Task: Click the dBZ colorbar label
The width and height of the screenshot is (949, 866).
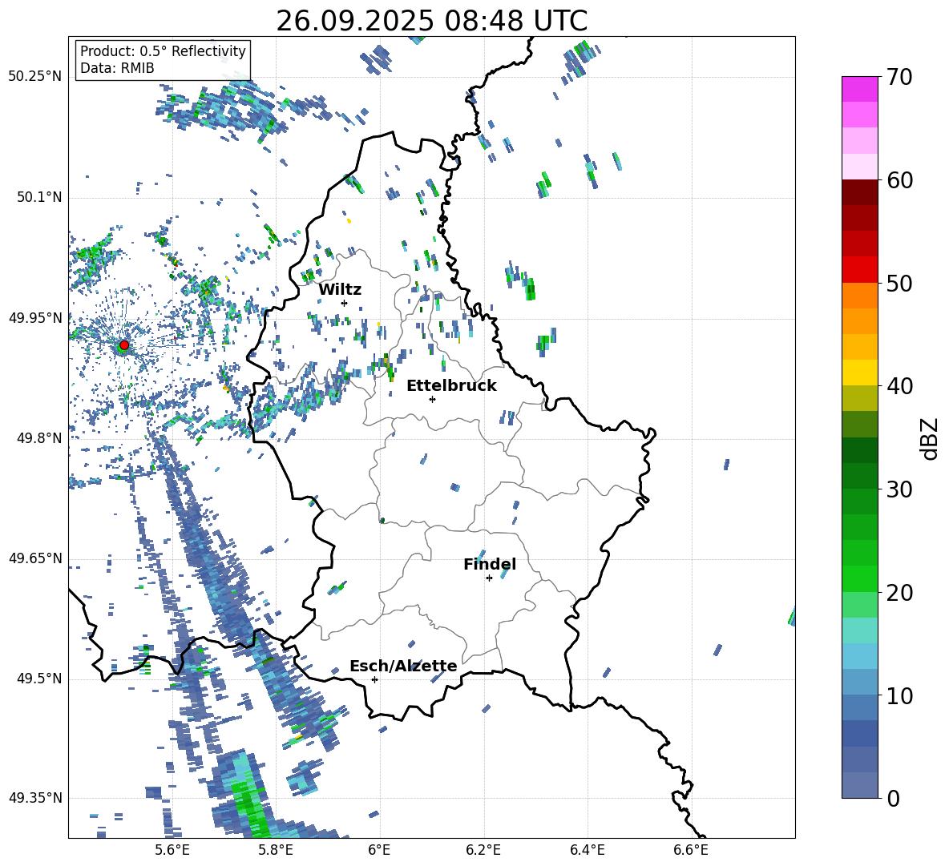Action: [x=928, y=438]
